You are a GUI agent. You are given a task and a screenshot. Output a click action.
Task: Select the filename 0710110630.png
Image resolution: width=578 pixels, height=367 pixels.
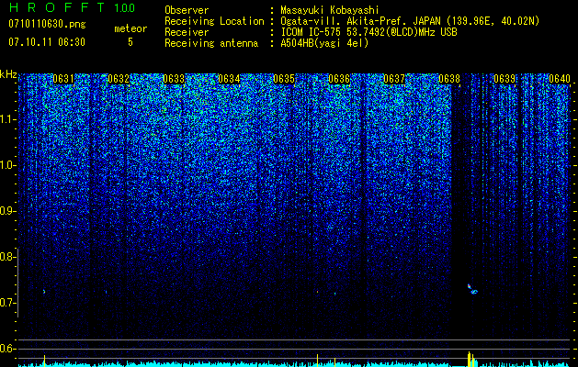[x=47, y=25]
